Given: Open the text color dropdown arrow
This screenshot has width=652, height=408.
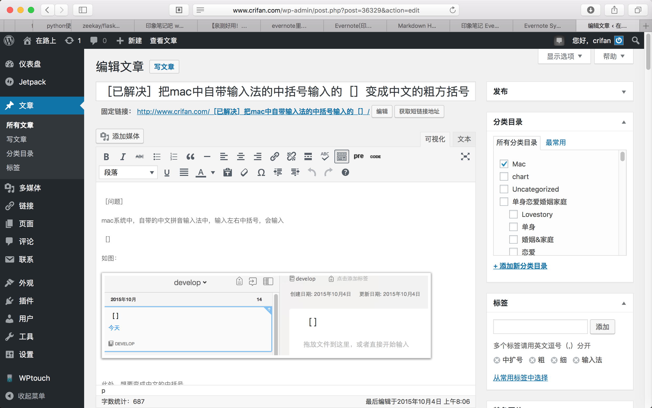Looking at the screenshot, I should tap(213, 172).
